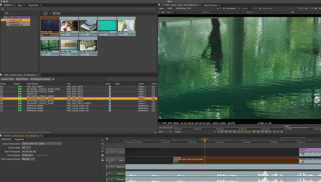
Task: Toggle visibility eye of Video 1 track
Action: click(109, 160)
